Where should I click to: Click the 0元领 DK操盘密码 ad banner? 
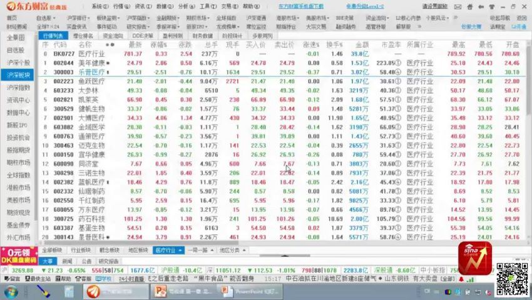(19, 256)
